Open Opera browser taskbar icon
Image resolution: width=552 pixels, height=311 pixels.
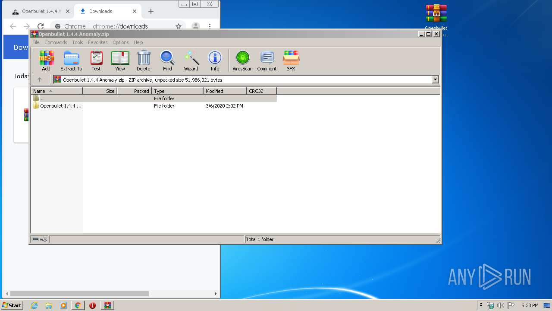point(92,305)
